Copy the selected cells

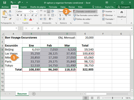10,15
